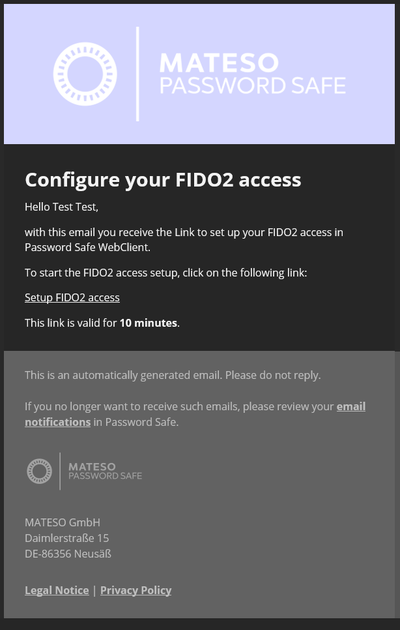Click the 'To start the FIDO2 access setup' sentence

pyautogui.click(x=165, y=273)
